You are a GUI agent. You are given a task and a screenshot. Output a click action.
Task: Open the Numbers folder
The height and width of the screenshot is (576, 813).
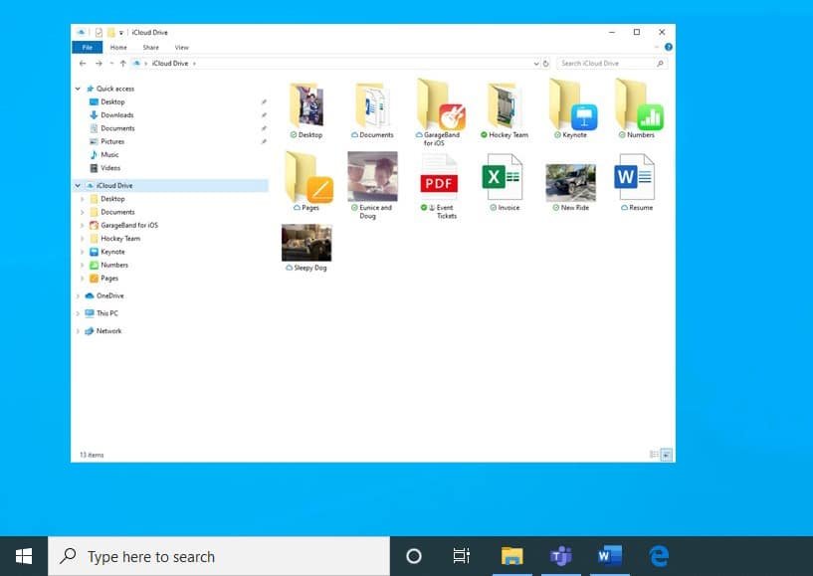pos(637,104)
